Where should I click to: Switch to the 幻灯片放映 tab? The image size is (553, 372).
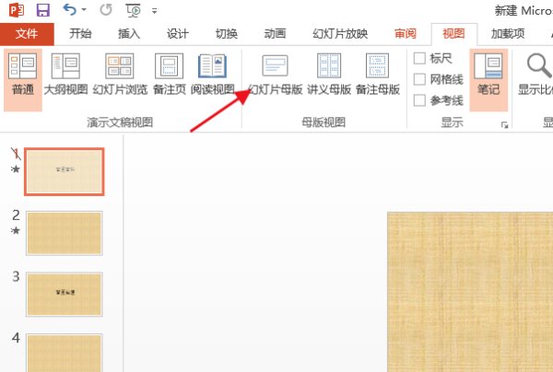(x=340, y=34)
